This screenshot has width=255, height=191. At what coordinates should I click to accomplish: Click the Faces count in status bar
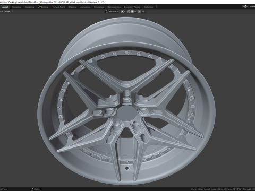pyautogui.click(x=234, y=189)
